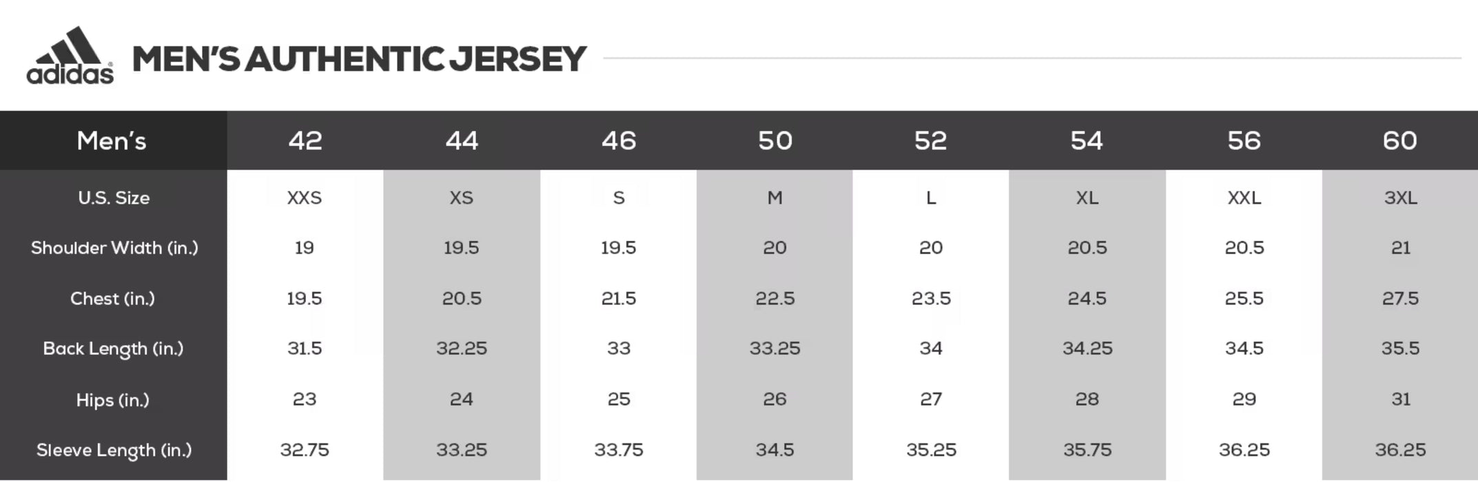1478x482 pixels.
Task: Click the hips value 29
Action: pos(1244,399)
